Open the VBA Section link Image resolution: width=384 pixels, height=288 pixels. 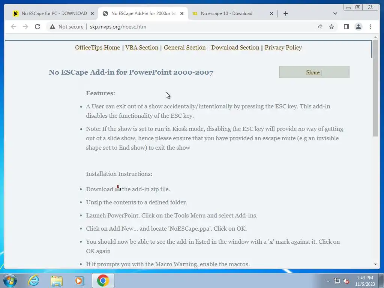(142, 48)
